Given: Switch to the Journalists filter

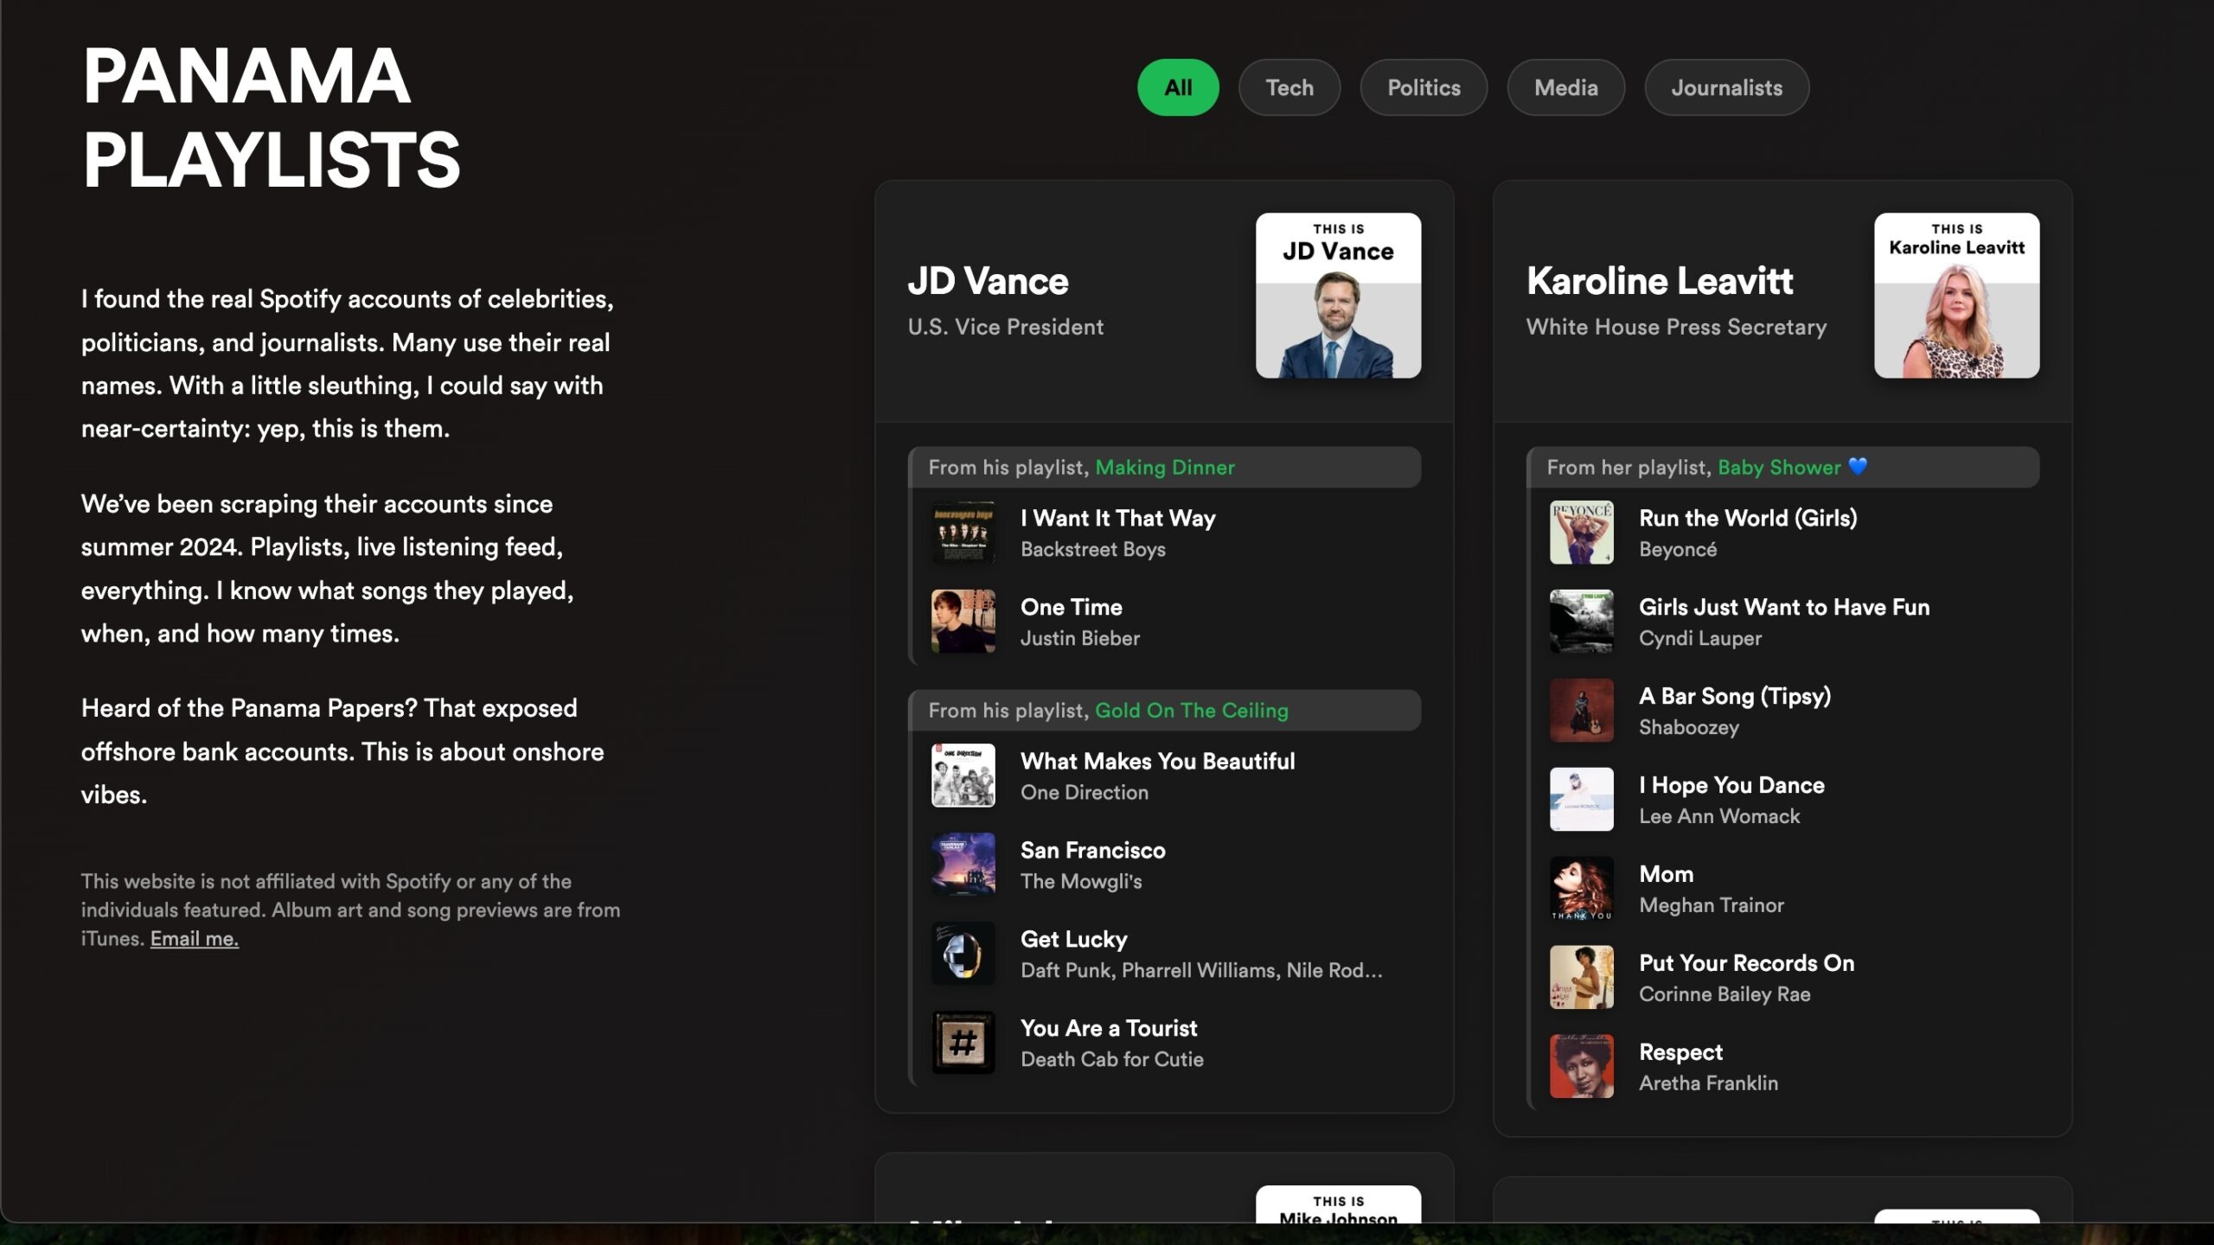Looking at the screenshot, I should [1726, 87].
